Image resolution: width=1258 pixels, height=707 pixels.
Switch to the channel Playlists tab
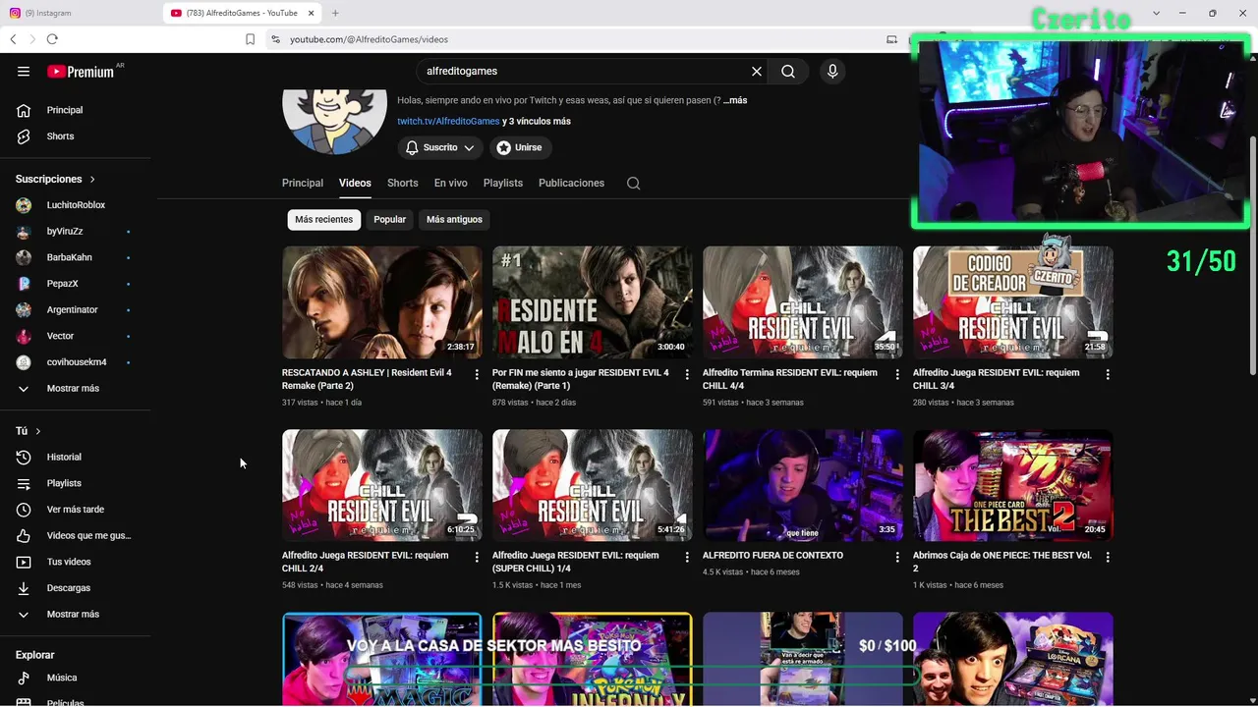503,184
